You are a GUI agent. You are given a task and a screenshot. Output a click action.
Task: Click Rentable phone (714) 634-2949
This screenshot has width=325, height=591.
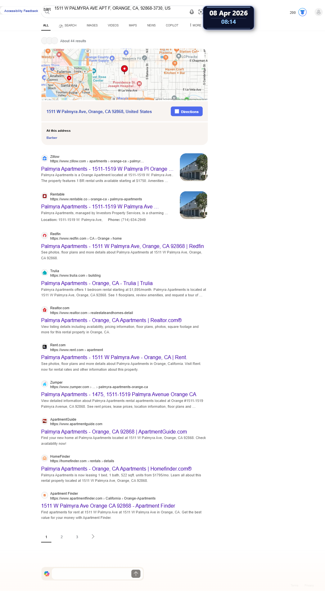133,220
